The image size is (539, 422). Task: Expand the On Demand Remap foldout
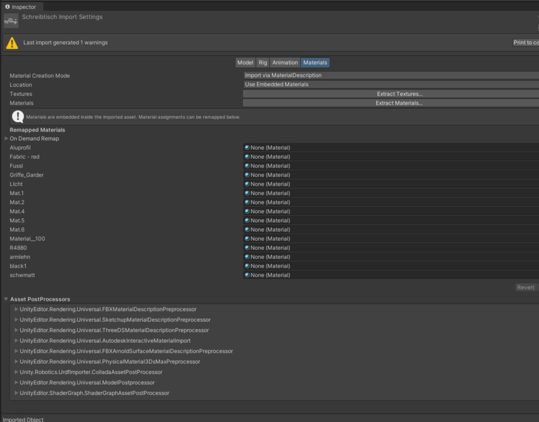(6, 138)
